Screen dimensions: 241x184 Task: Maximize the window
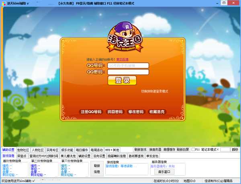[224, 3]
